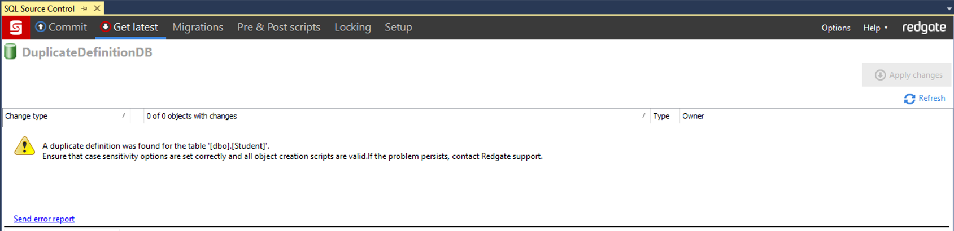The width and height of the screenshot is (954, 231).
Task: Open the Commit tab
Action: coord(61,28)
